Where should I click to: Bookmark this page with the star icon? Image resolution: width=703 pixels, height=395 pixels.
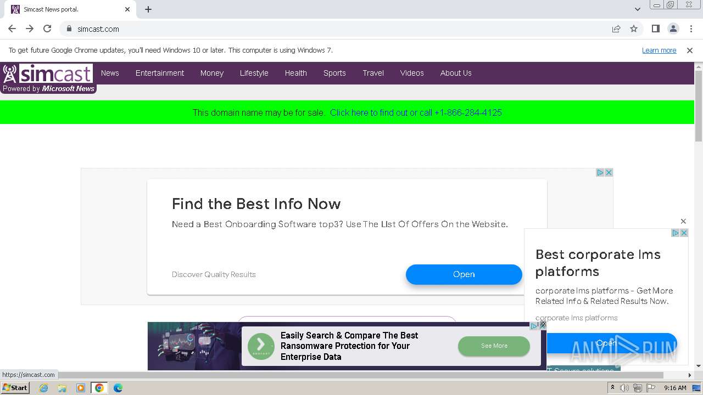coord(634,29)
